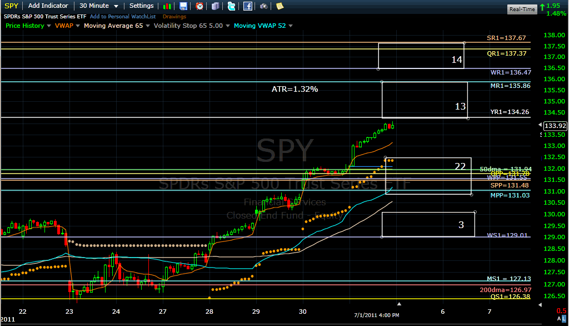
Task: Click date 23 on the time axis
Action: pos(69,312)
